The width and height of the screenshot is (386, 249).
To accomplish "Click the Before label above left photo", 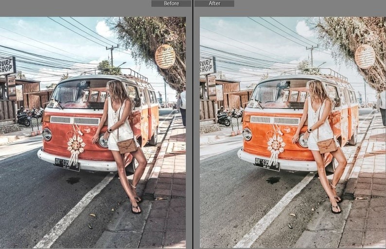I will 171,3.
